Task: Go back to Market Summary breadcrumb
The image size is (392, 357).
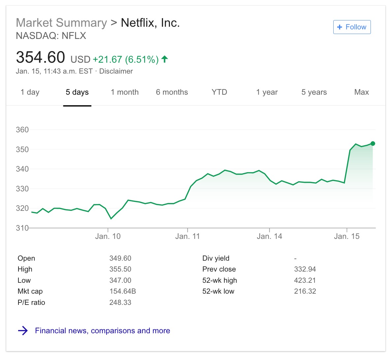Action: (x=61, y=23)
